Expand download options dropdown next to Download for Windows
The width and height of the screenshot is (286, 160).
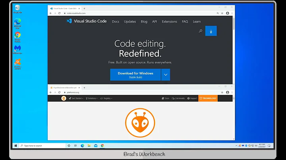tap(166, 74)
